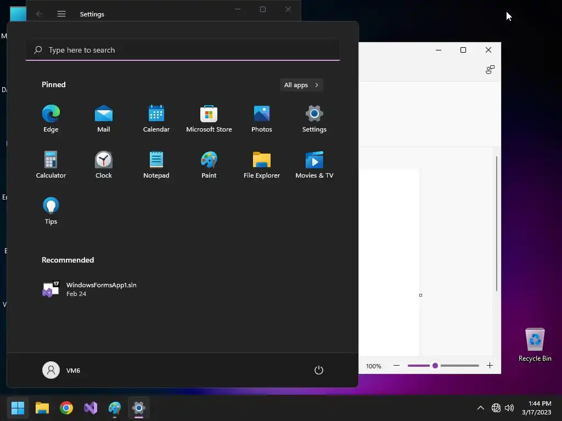Screen dimensions: 562x421
Task: Open the Tips app
Action: [x=50, y=211]
